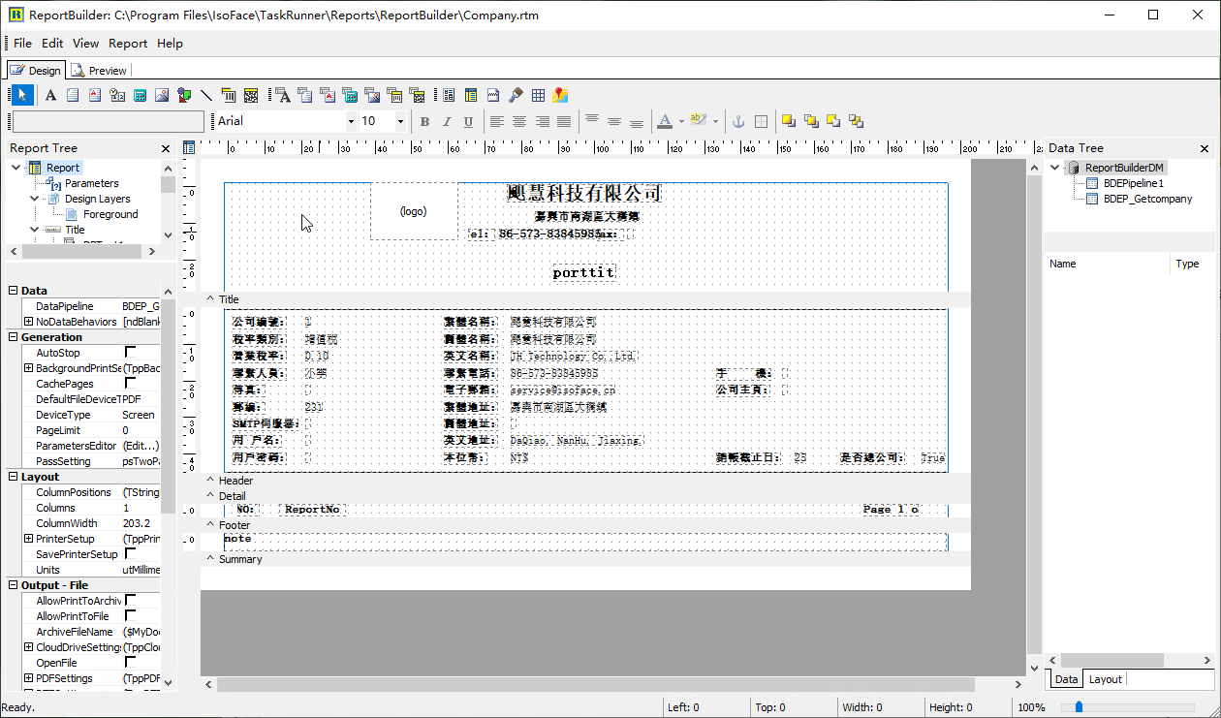The width and height of the screenshot is (1221, 718).
Task: Choose the DBMemo data-aware tool
Action: (305, 95)
